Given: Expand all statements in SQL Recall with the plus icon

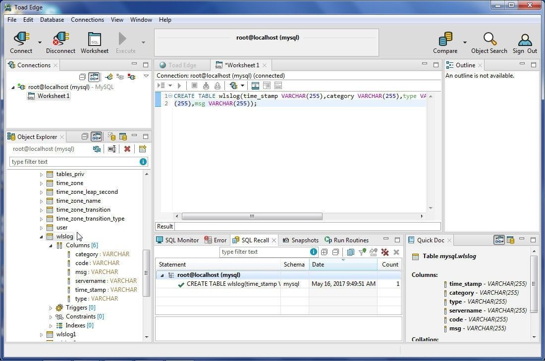Looking at the screenshot, I should coord(324,252).
